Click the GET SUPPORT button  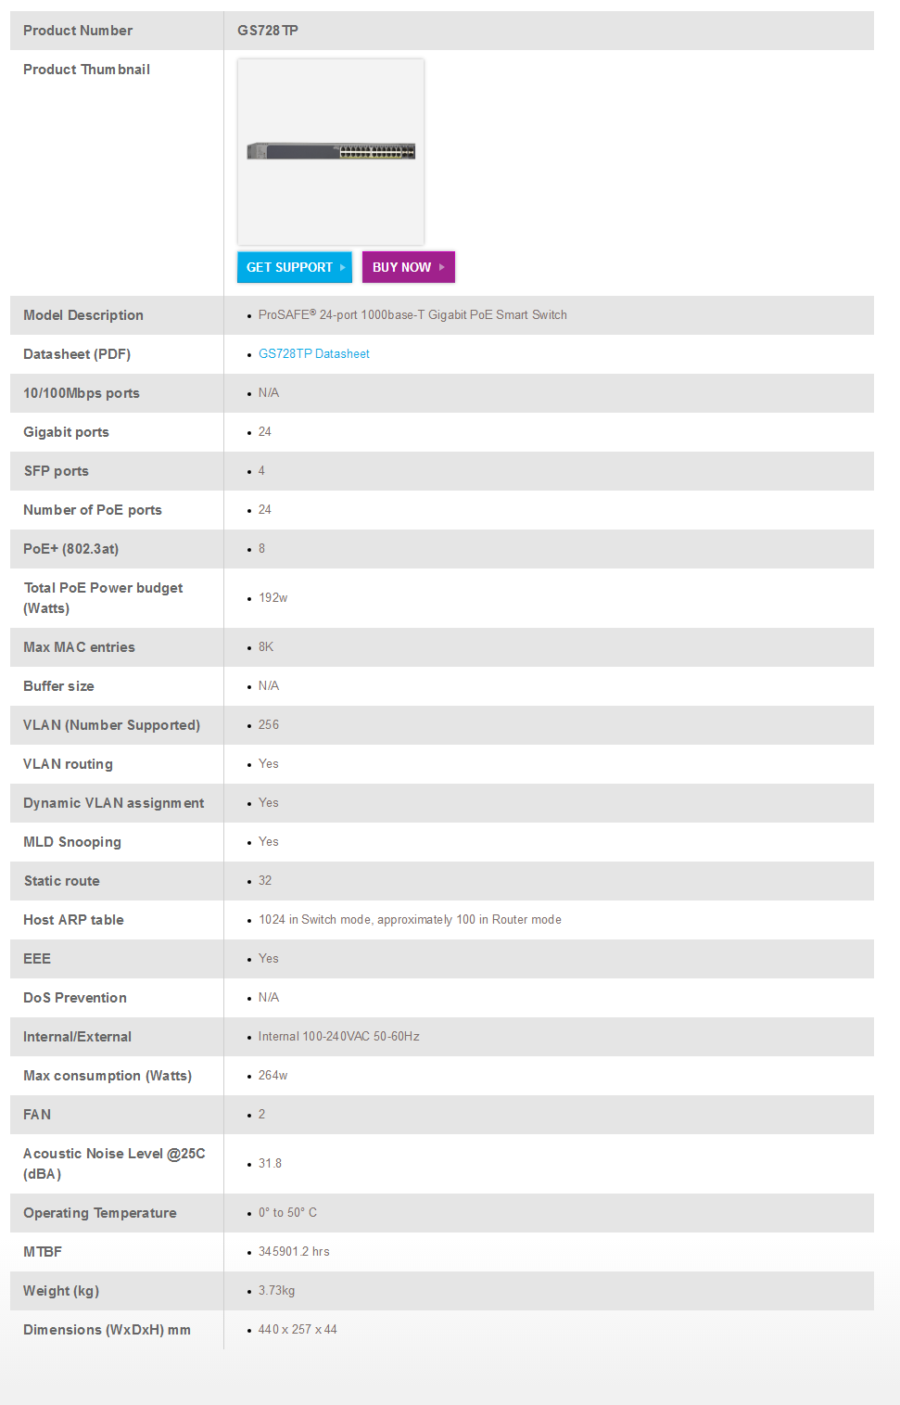coord(289,267)
